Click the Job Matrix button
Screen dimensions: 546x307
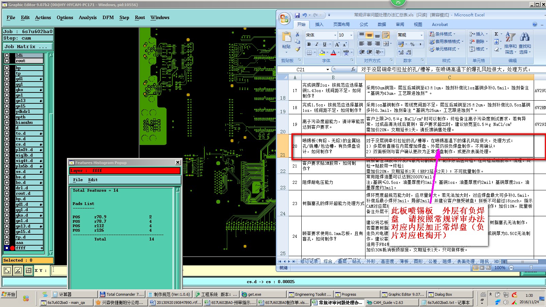[x=28, y=47]
